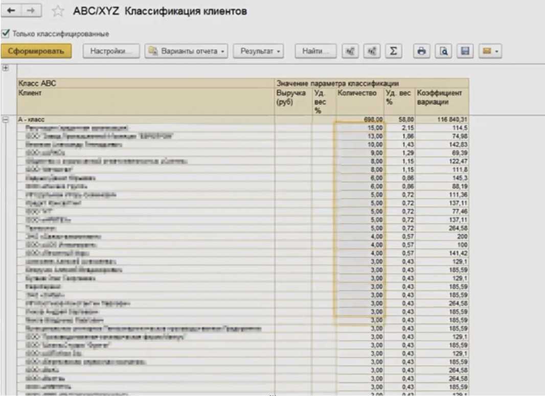Click the 'Найти...' button
This screenshot has height=396, width=545.
pyautogui.click(x=315, y=51)
